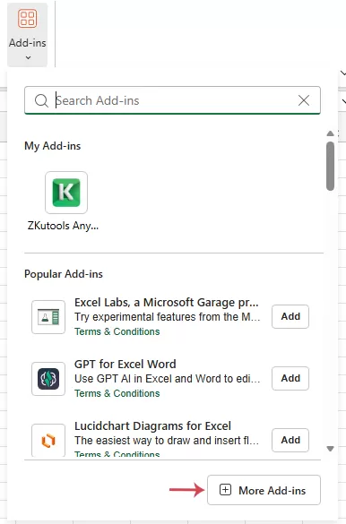Open the ZKutools add-in icon
This screenshot has height=524, width=346.
click(66, 193)
